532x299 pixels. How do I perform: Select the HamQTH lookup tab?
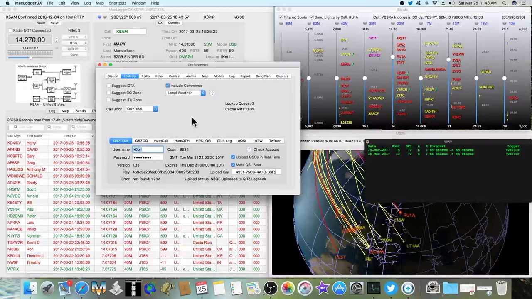(182, 141)
